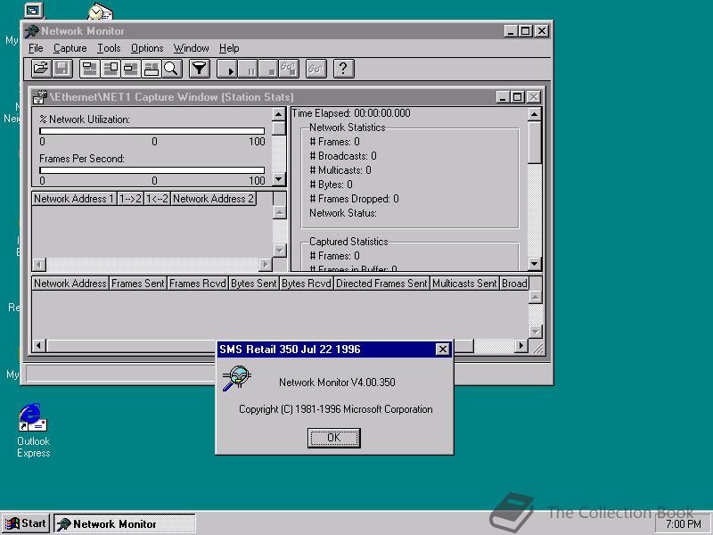Click the Frames Rcvd column header

pyautogui.click(x=197, y=284)
